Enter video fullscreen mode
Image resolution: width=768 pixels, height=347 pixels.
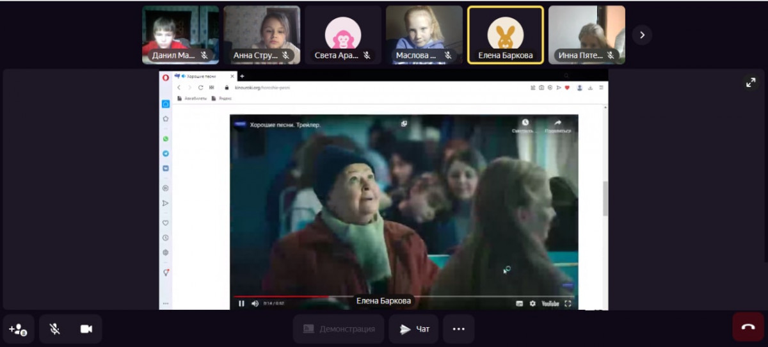568,303
